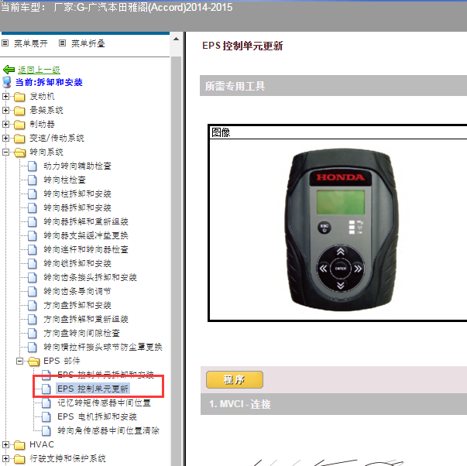Click the document icon beside 转向柱拆卸和安装

33,194
